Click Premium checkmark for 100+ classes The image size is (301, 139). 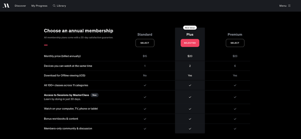[x=235, y=85]
